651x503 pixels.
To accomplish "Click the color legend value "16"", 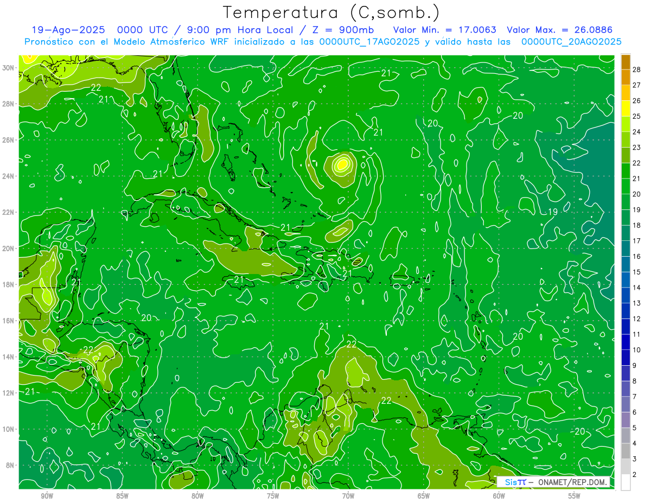I will click(637, 257).
